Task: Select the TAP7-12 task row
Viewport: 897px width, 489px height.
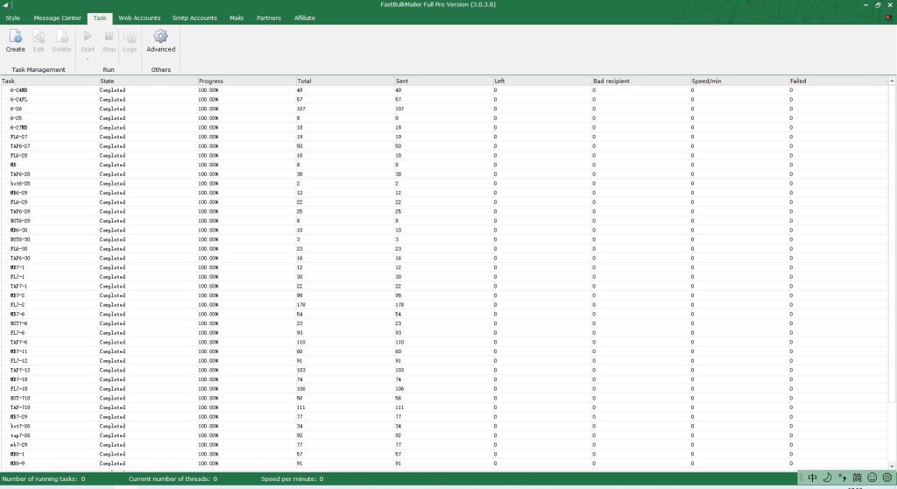Action: (x=20, y=370)
